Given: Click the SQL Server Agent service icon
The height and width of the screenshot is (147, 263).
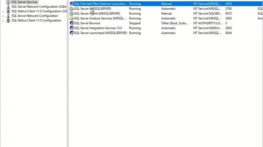Looking at the screenshot, I should coord(72,13).
